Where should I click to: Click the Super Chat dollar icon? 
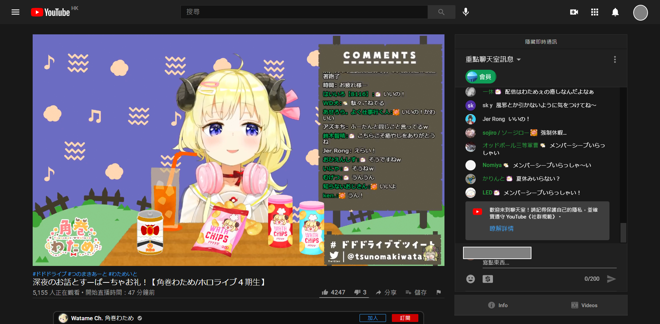pos(487,279)
